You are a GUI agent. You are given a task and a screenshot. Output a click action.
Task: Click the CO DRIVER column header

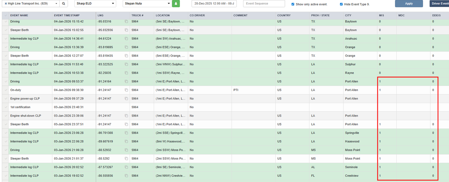click(210, 15)
